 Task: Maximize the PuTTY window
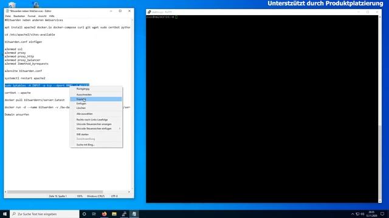point(368,12)
